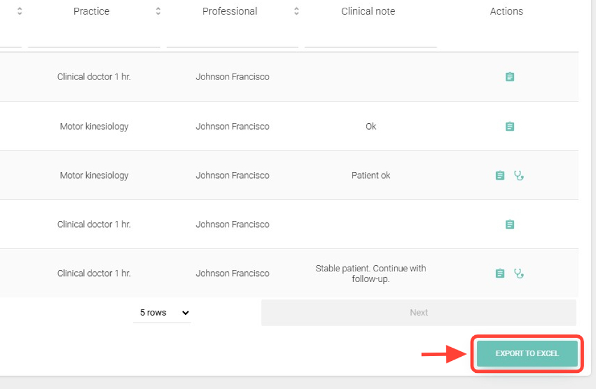The height and width of the screenshot is (389, 596).
Task: Click the Clinical note column header
Action: tap(368, 11)
